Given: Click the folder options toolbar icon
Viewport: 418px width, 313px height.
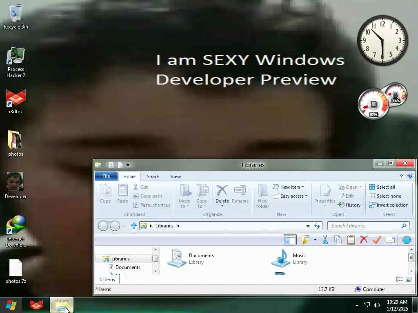Looking at the screenshot, I should 305,240.
